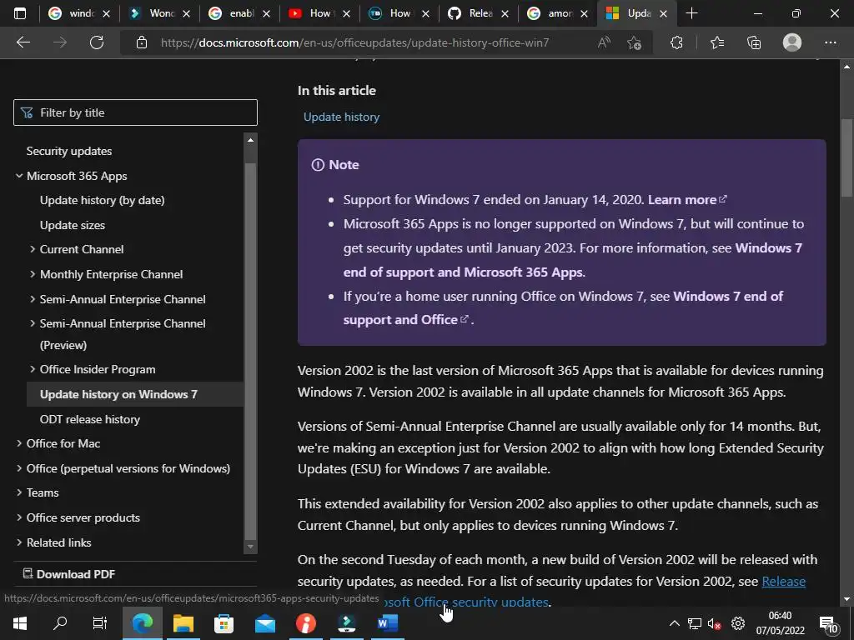Open taskbar Search magnifier
The image size is (854, 640).
[x=60, y=623]
